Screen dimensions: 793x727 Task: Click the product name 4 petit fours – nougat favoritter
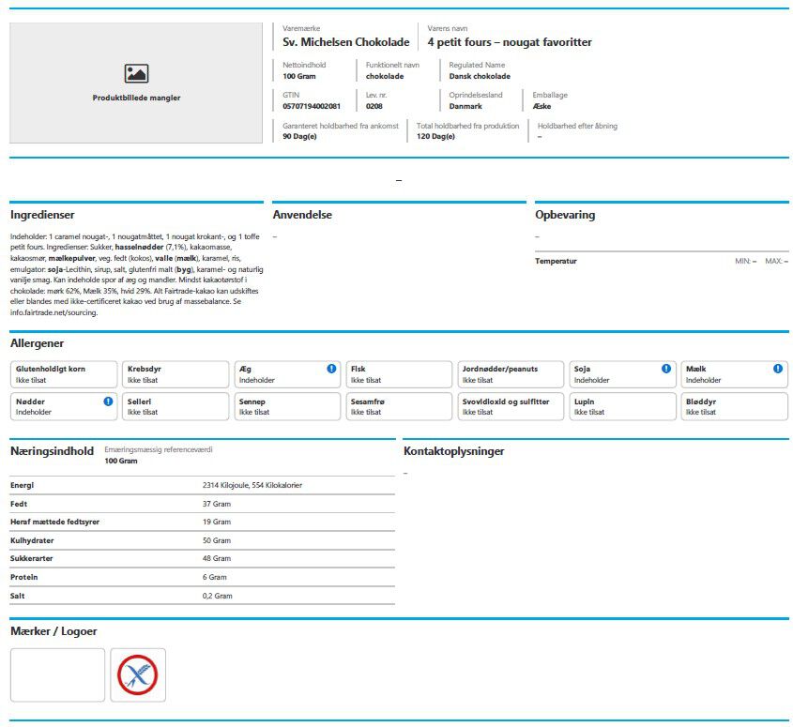510,42
